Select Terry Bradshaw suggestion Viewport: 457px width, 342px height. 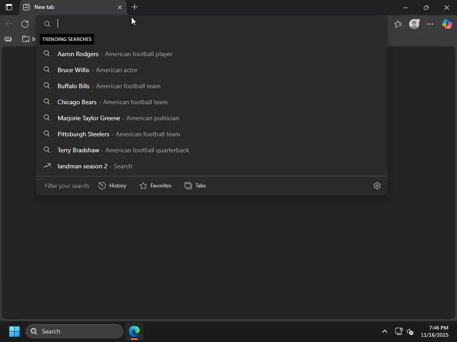pyautogui.click(x=211, y=150)
